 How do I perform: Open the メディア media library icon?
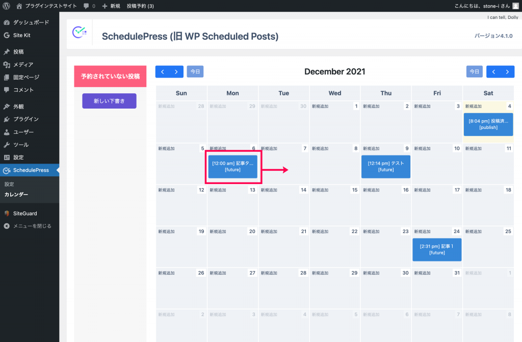click(6, 65)
